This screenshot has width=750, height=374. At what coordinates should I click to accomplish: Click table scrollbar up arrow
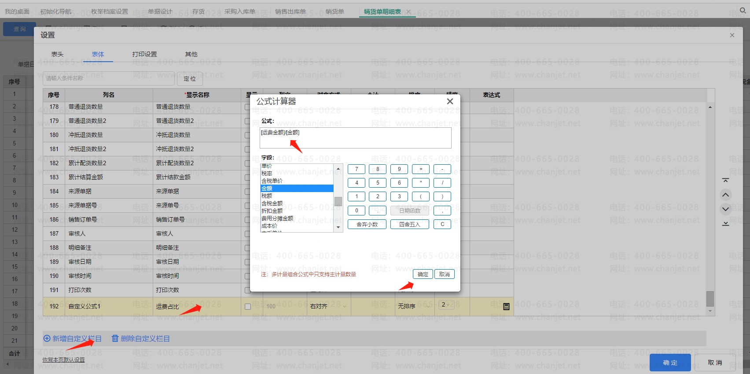(x=710, y=107)
